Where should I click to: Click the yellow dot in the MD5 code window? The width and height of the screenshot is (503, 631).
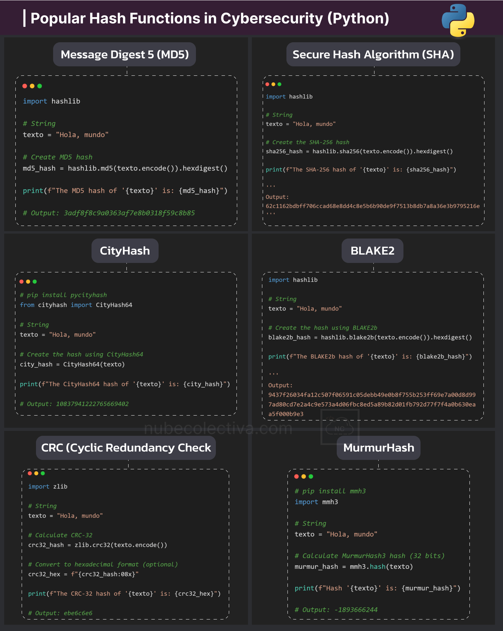[32, 86]
